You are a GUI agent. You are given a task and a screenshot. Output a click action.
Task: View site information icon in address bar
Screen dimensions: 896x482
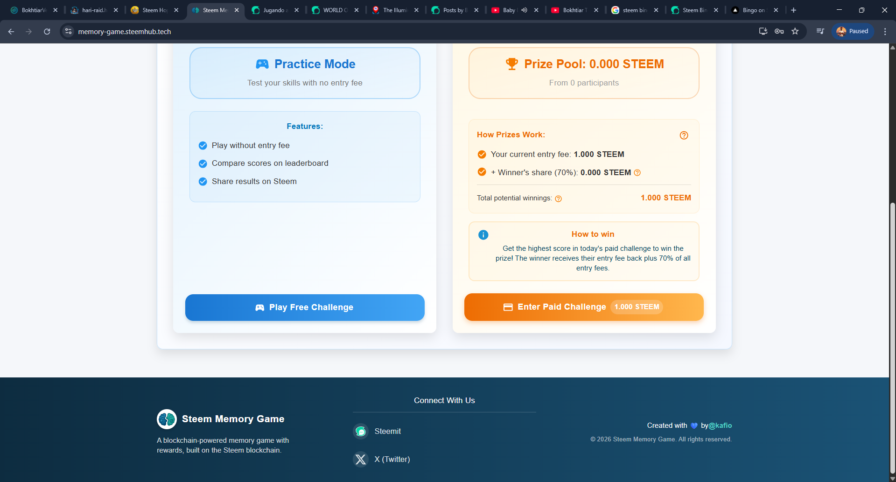(x=69, y=31)
